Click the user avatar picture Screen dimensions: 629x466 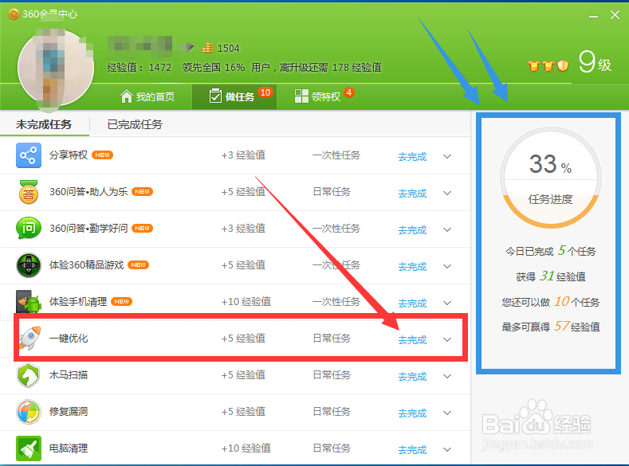tap(55, 69)
